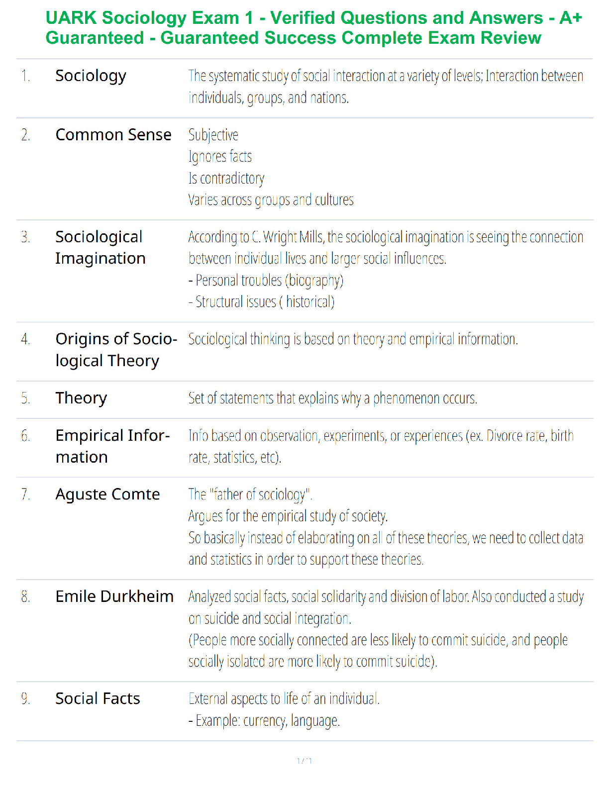Select the term 'Sociology' in row 1

point(91,76)
